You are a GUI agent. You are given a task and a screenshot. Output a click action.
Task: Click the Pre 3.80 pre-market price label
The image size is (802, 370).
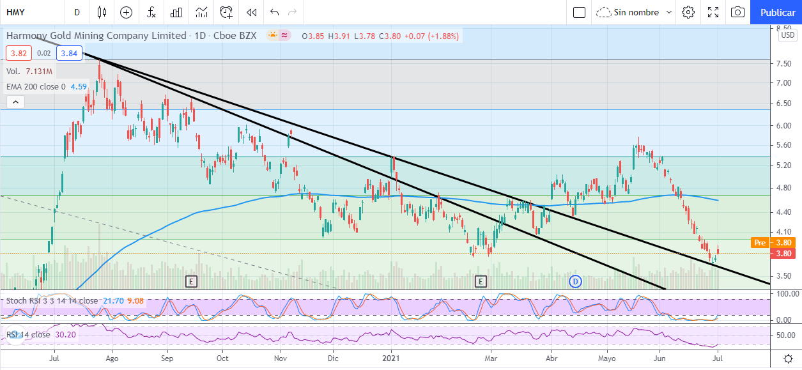pos(774,243)
